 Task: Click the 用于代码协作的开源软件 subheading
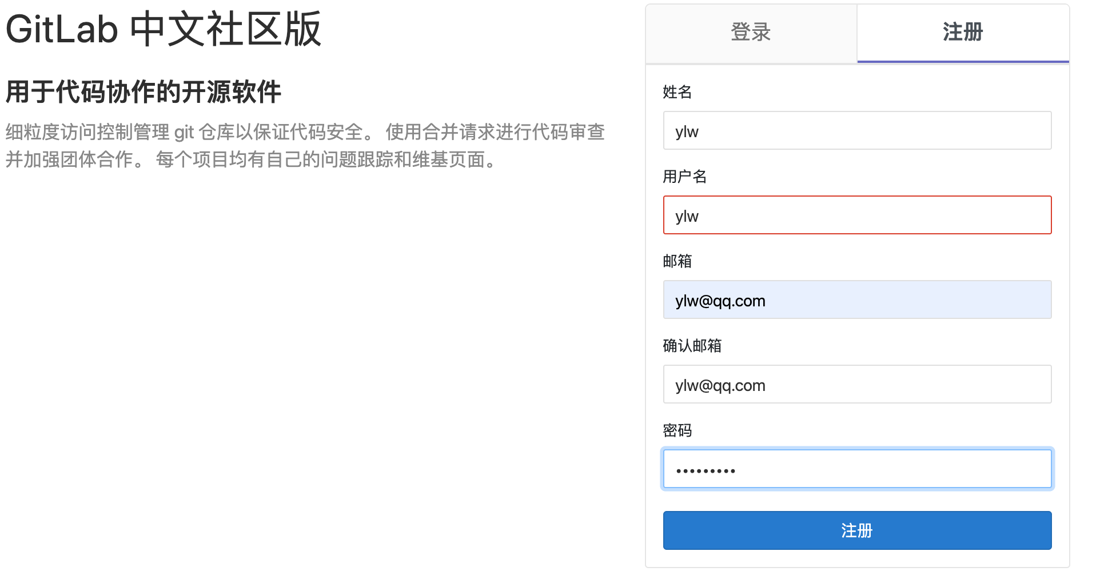(x=144, y=91)
